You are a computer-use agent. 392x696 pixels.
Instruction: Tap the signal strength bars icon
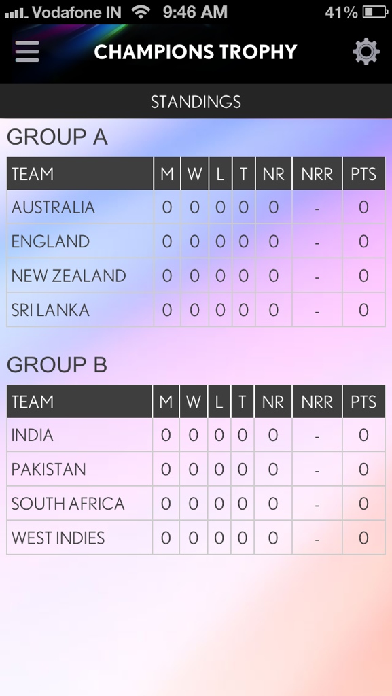16,14
